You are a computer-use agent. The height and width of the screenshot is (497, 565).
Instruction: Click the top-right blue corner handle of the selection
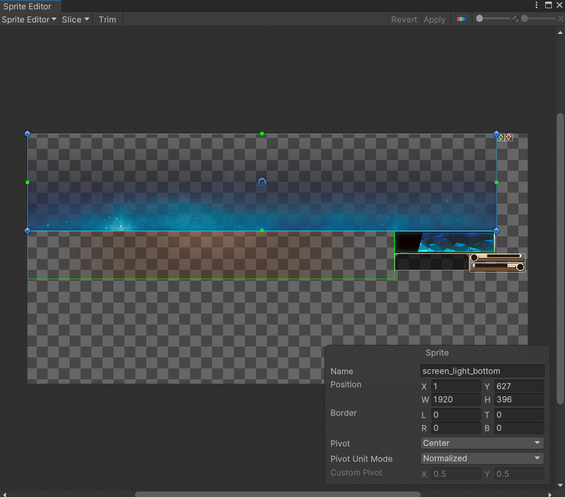coord(496,134)
